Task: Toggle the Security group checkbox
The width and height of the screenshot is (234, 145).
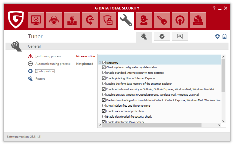Action: pyautogui.click(x=104, y=63)
